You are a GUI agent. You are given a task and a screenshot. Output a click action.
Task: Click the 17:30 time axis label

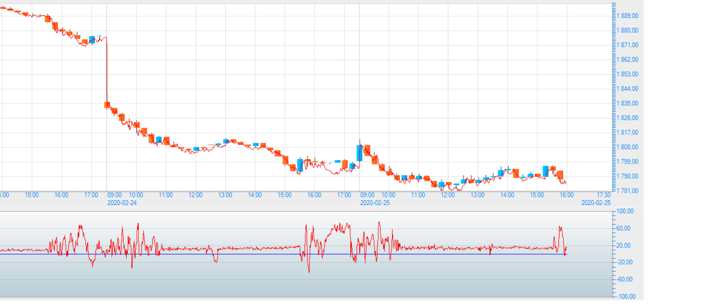(603, 195)
